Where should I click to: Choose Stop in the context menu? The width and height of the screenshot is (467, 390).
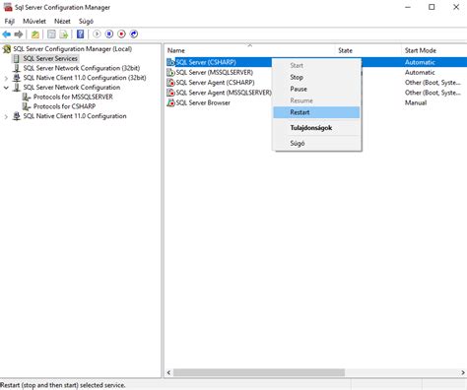(316, 77)
